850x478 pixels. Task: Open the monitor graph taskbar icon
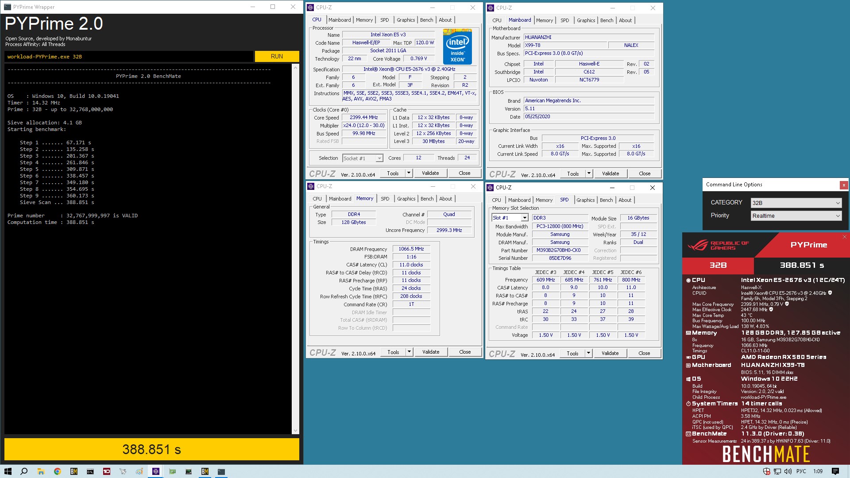pos(189,471)
